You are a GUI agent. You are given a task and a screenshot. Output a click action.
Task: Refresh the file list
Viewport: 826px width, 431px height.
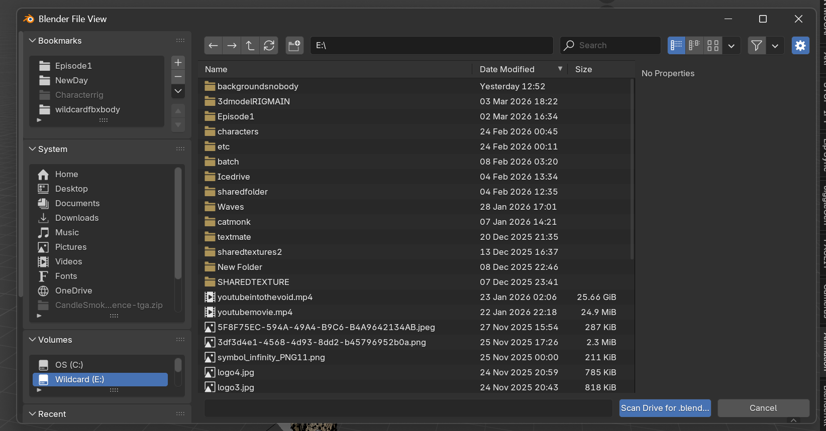click(269, 46)
